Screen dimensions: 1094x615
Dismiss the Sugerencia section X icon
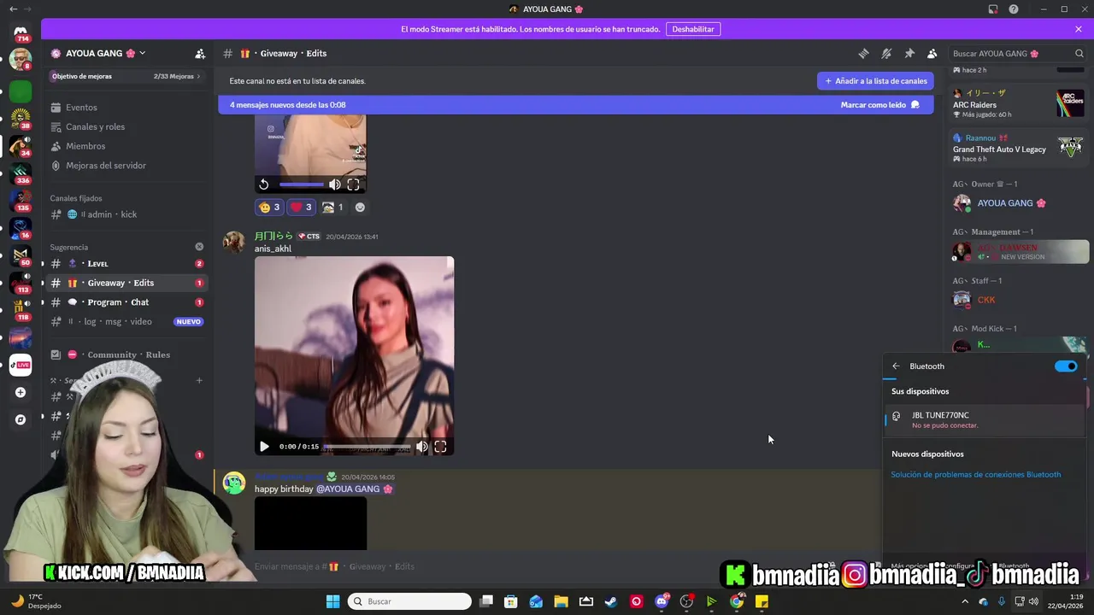coord(199,247)
